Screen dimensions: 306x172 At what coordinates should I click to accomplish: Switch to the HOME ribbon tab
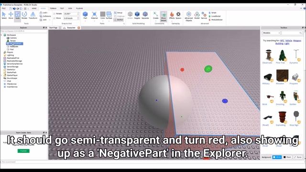click(x=34, y=9)
